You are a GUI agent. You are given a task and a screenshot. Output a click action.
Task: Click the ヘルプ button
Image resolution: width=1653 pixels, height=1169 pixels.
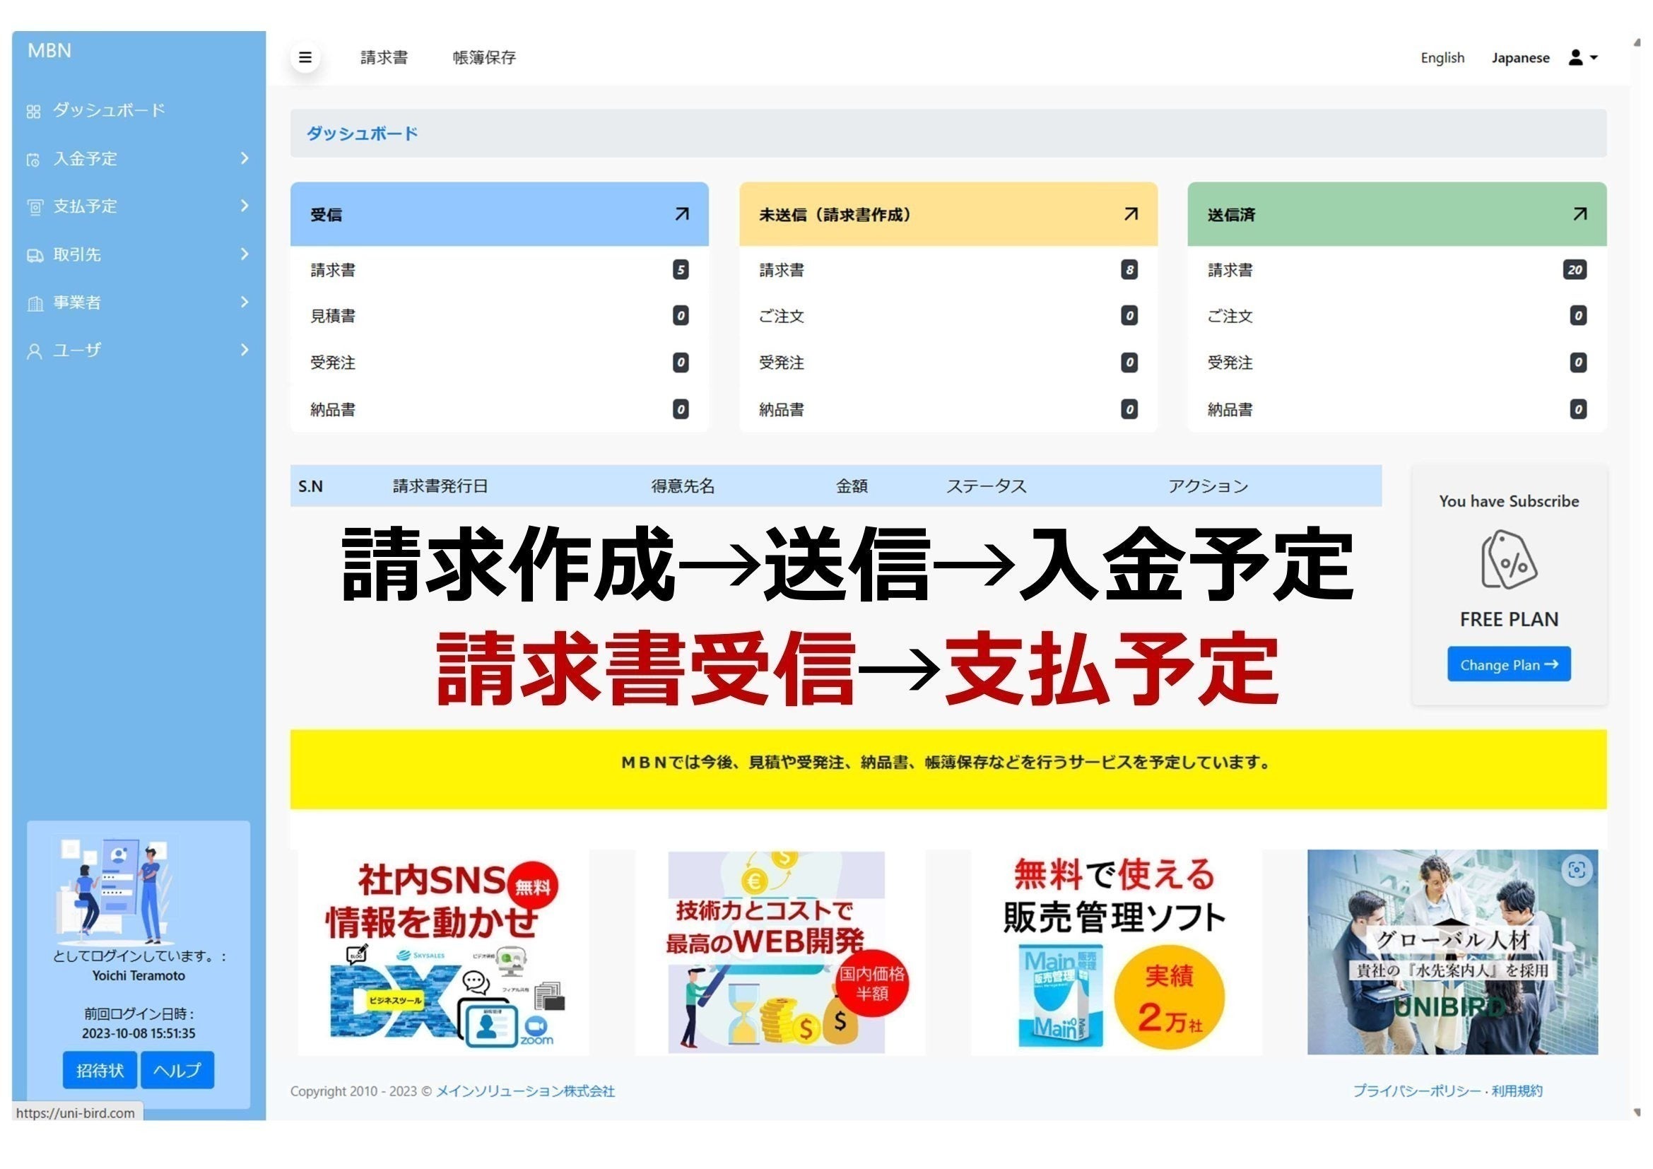(x=177, y=1070)
